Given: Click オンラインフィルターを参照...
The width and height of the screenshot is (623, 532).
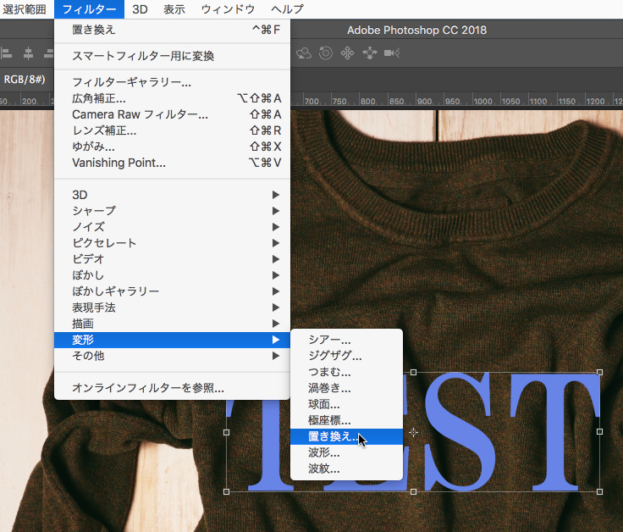Looking at the screenshot, I should [172, 388].
